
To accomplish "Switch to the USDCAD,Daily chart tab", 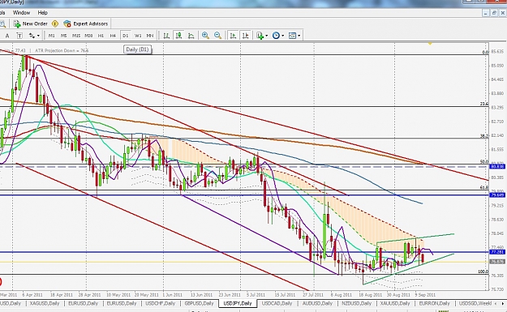I will pos(277,304).
